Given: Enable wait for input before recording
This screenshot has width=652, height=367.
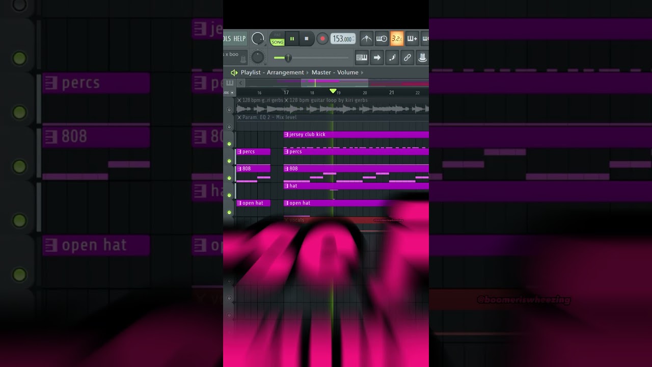Looking at the screenshot, I should point(382,39).
